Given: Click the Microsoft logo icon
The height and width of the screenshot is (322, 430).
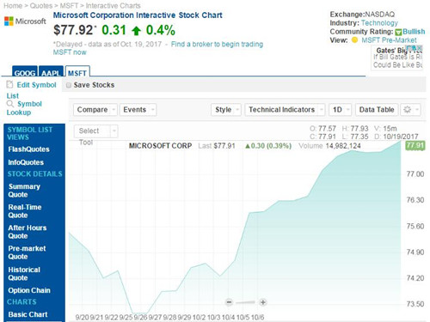Looking at the screenshot, I should point(9,21).
